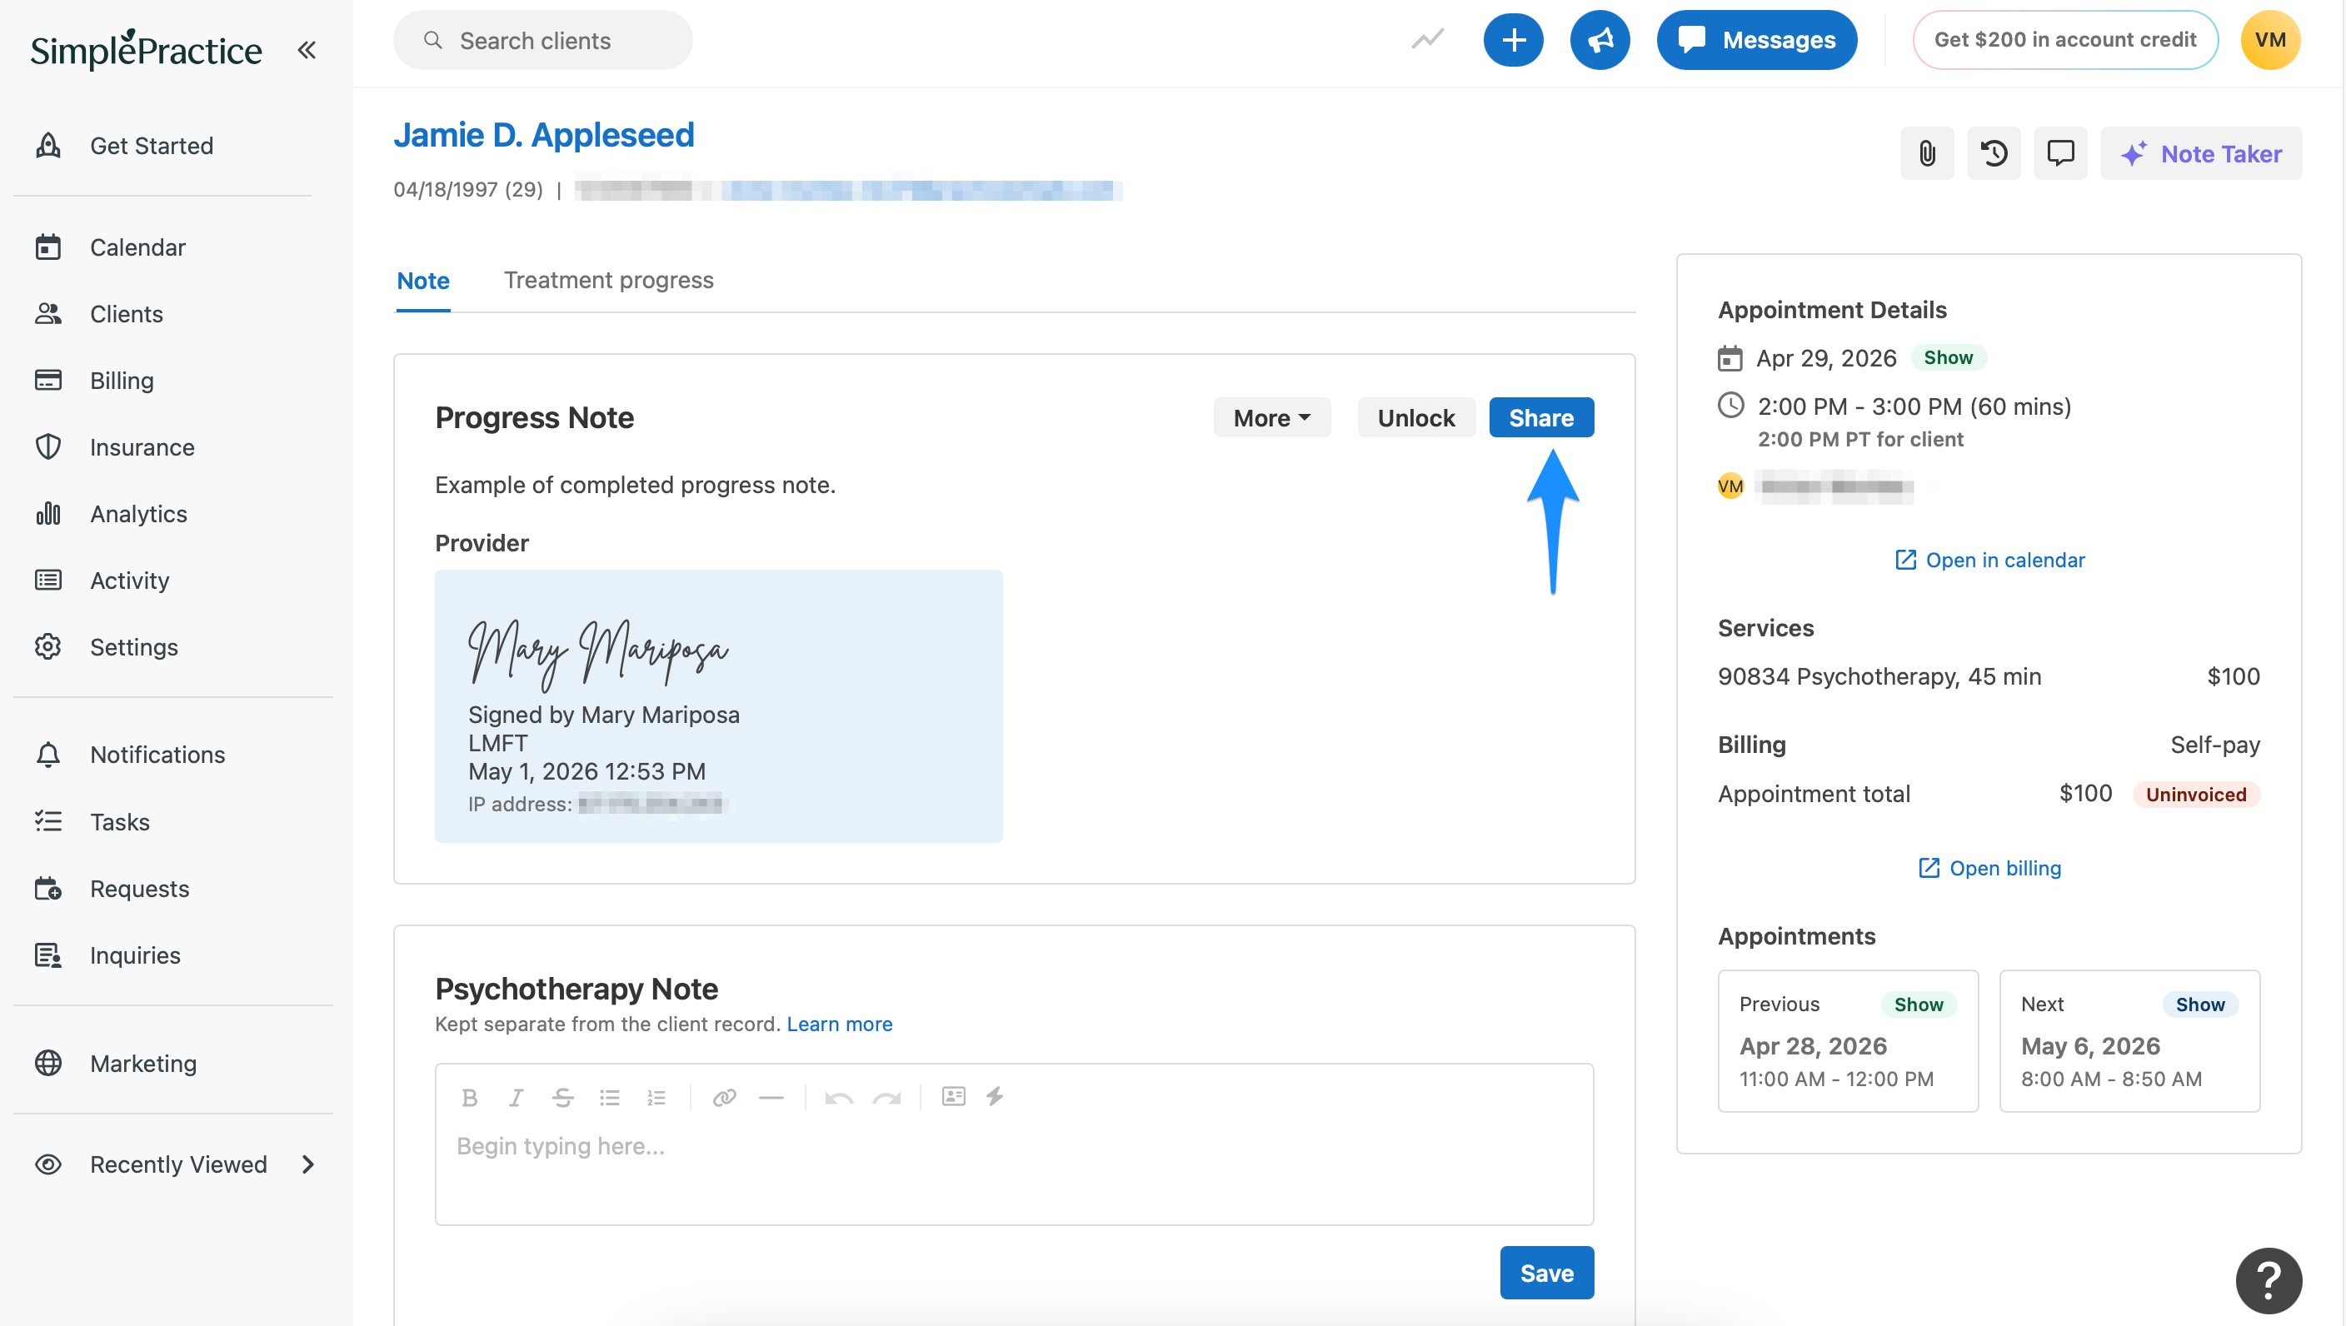The height and width of the screenshot is (1326, 2346).
Task: Click the Provider signature block
Action: 717,705
